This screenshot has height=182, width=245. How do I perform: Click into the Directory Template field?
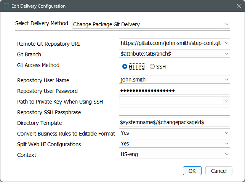pyautogui.click(x=174, y=122)
